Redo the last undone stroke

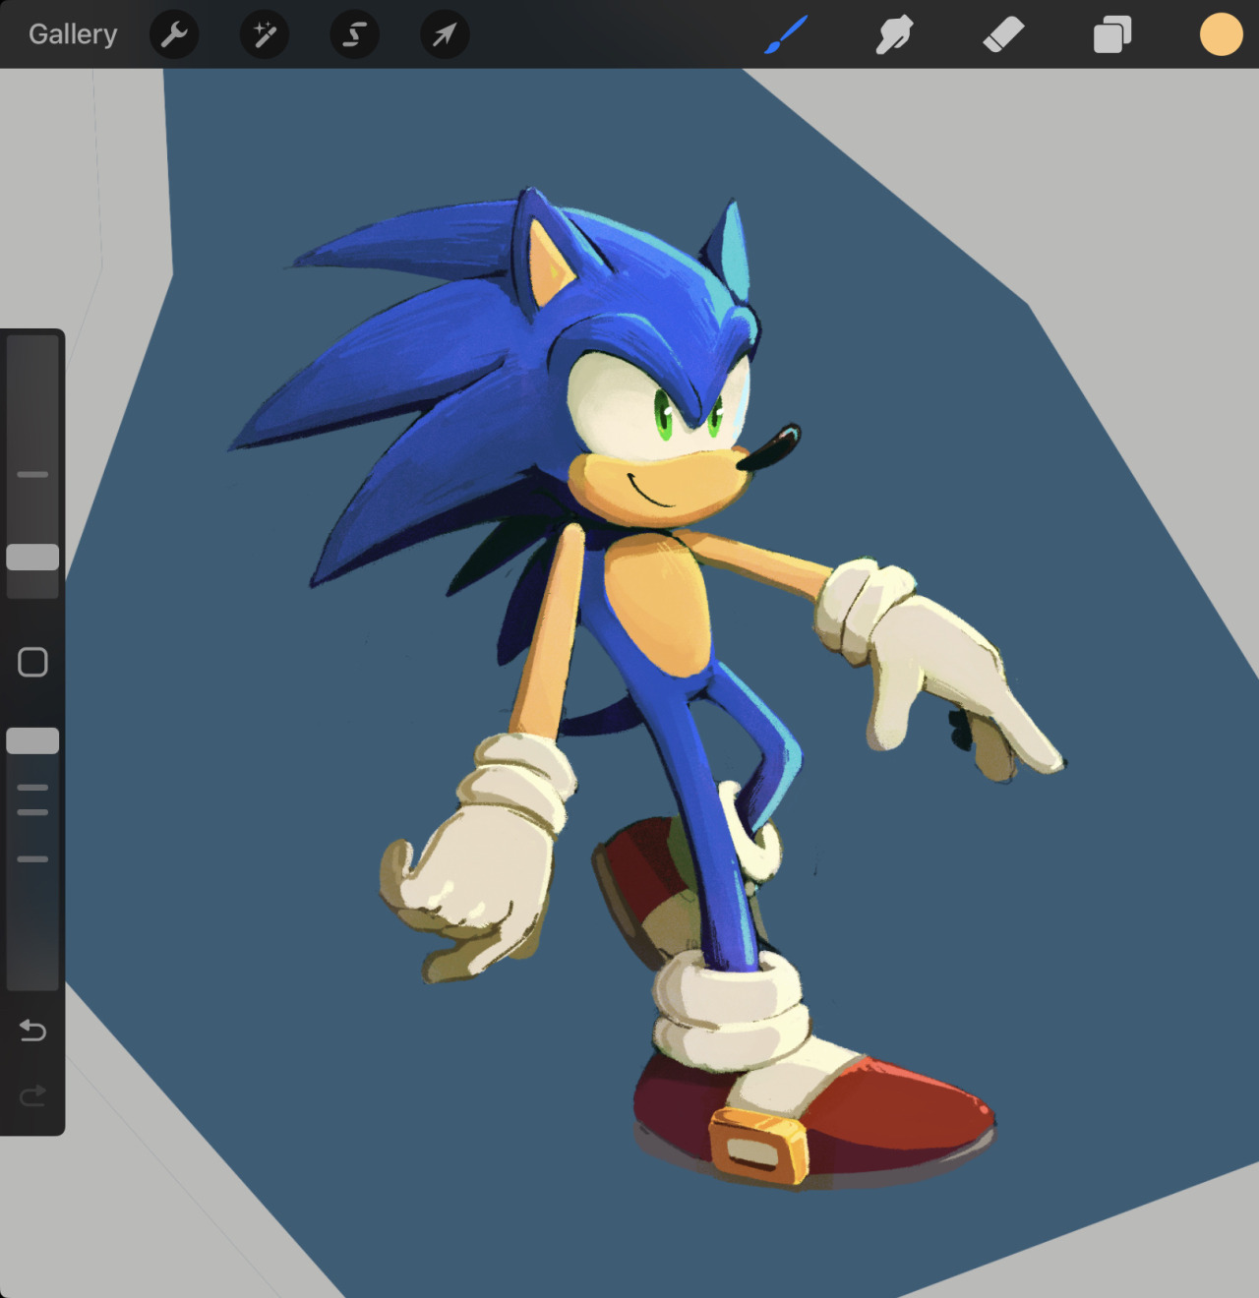(x=32, y=1095)
